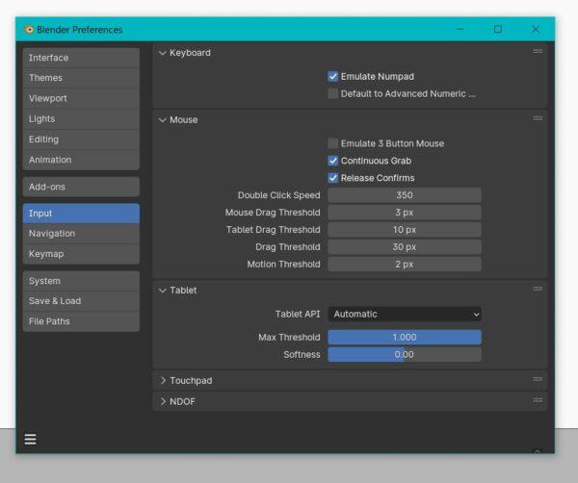Collapse the Tablet section
This screenshot has height=483, width=578.
[163, 291]
